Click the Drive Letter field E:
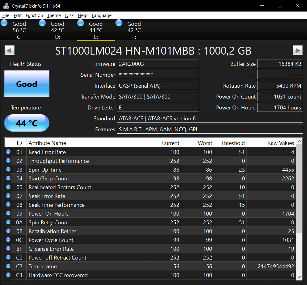 click(158, 108)
